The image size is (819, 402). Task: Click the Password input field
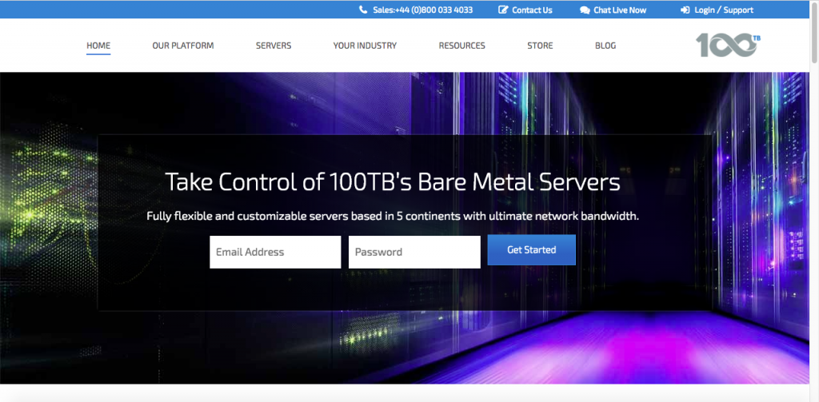(x=414, y=253)
